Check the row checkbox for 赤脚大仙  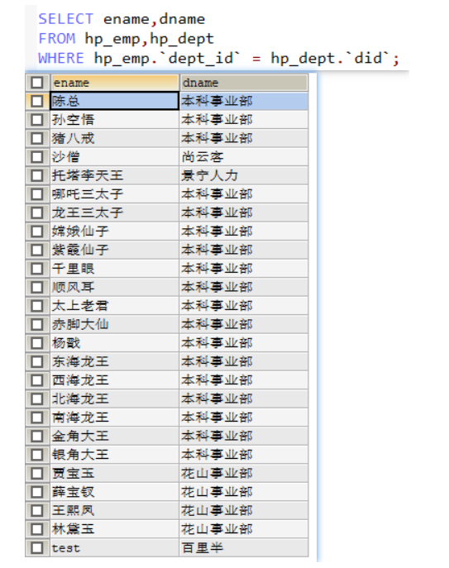click(x=37, y=325)
